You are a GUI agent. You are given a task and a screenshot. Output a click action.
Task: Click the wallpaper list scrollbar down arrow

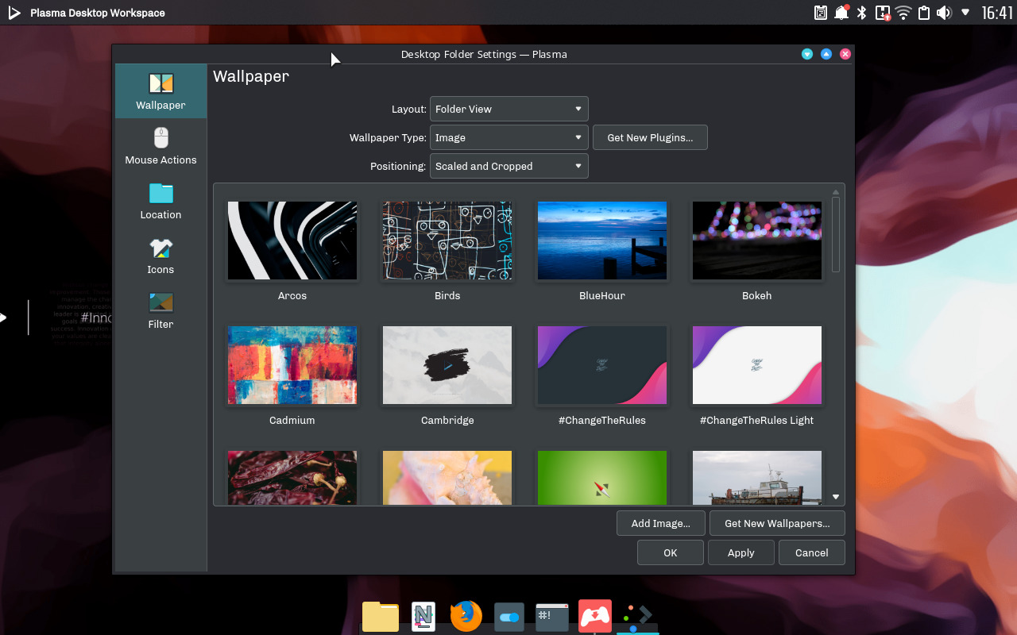(x=835, y=495)
